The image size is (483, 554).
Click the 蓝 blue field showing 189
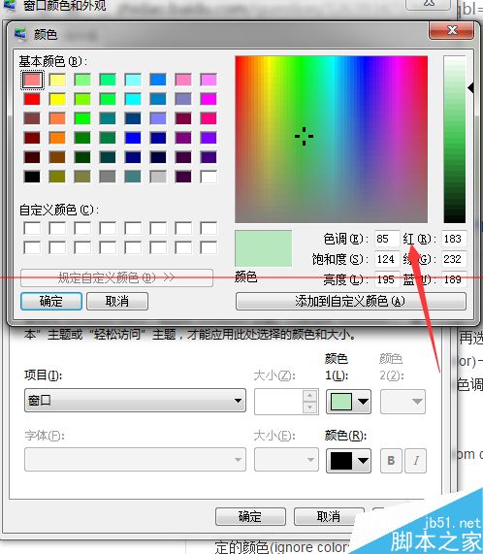coord(454,279)
